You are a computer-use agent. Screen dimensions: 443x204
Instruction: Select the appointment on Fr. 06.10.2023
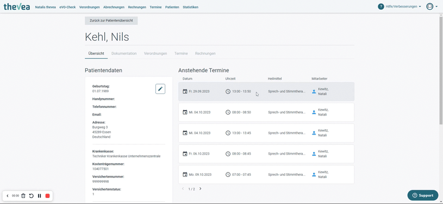click(x=266, y=154)
